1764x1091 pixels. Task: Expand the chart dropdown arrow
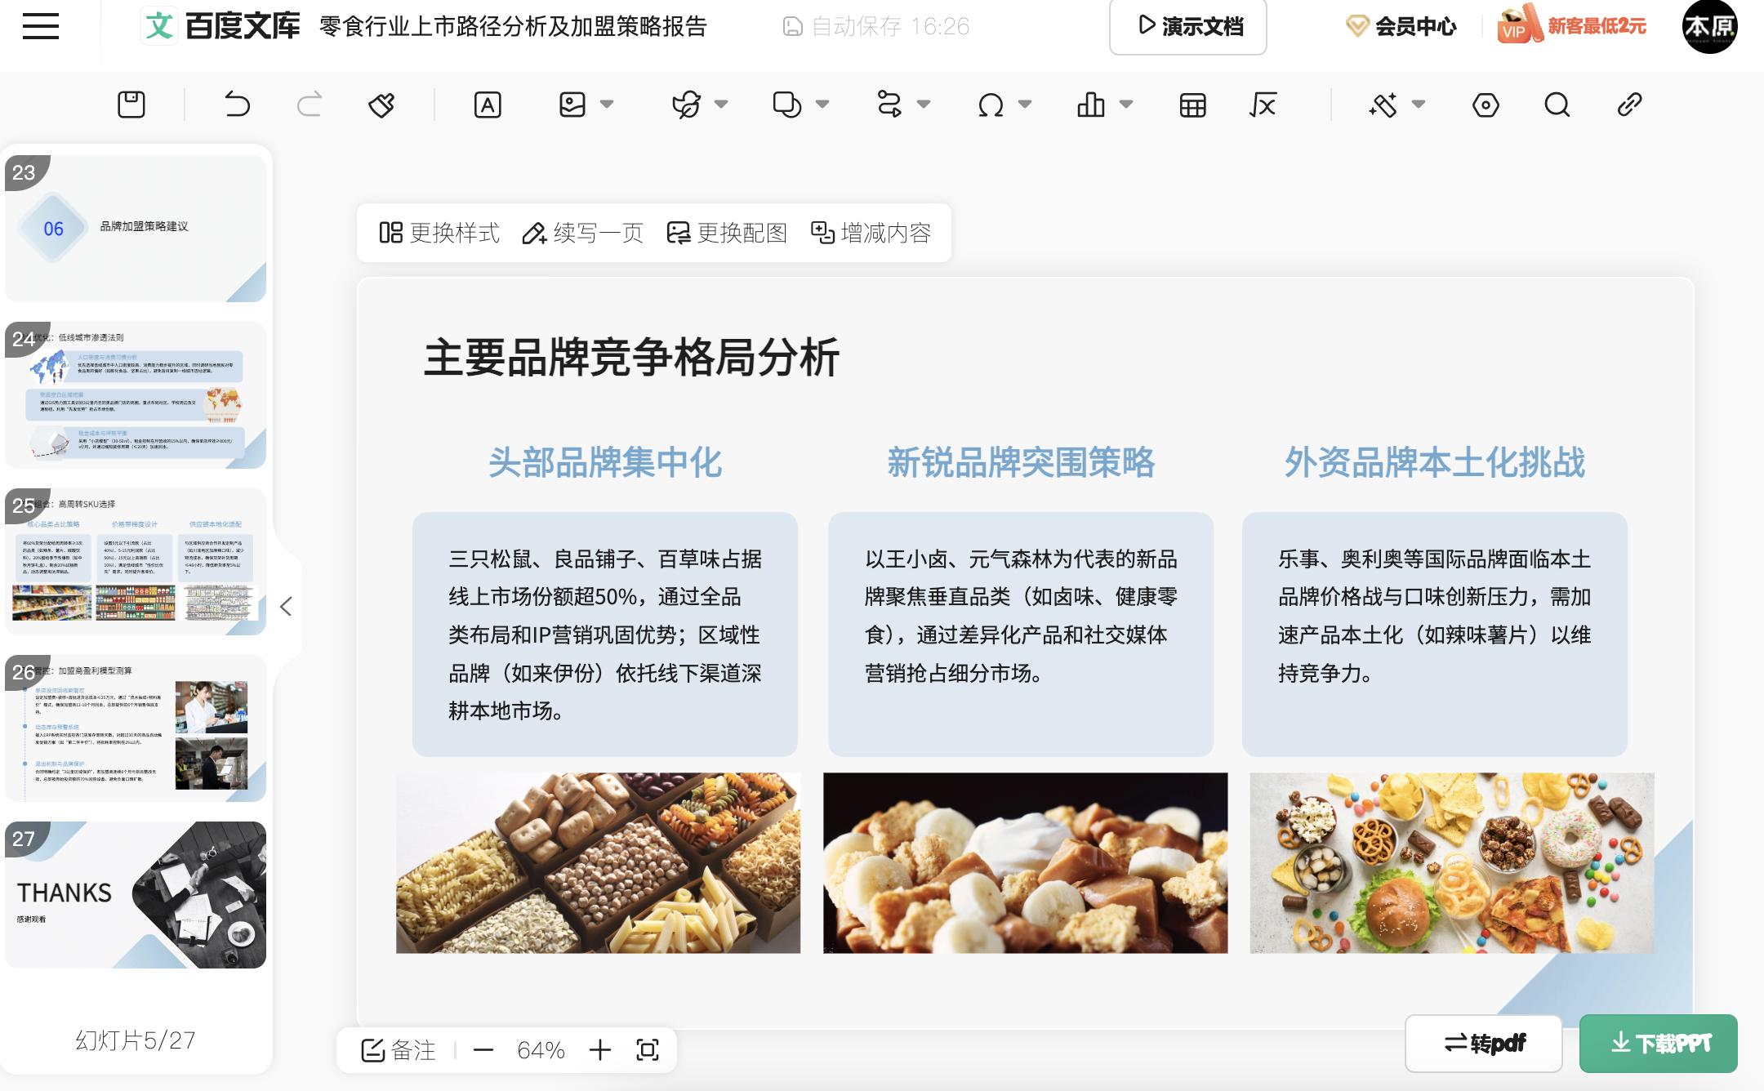pyautogui.click(x=1126, y=105)
